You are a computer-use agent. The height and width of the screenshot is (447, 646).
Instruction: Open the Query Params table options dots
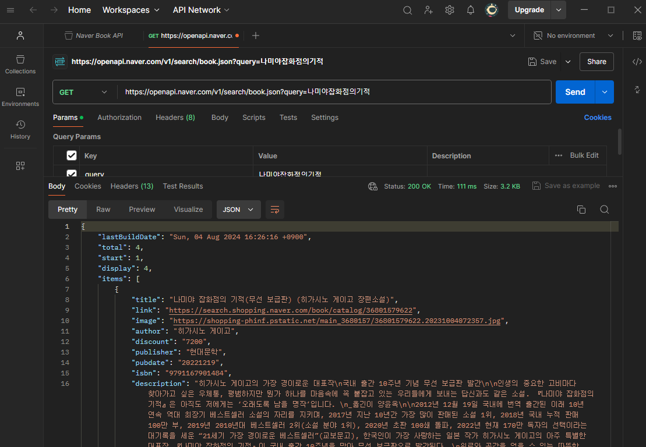tap(558, 155)
